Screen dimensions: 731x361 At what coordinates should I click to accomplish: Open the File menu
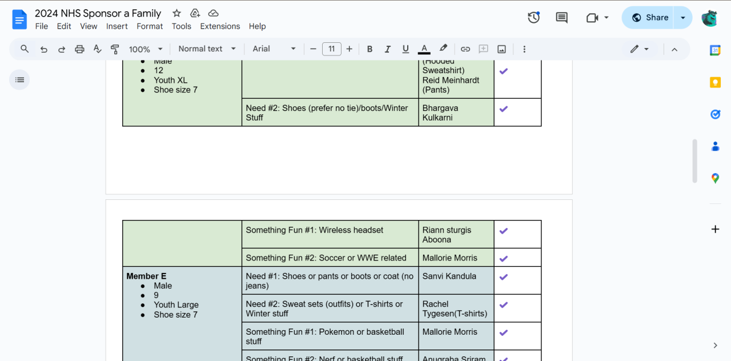point(41,26)
